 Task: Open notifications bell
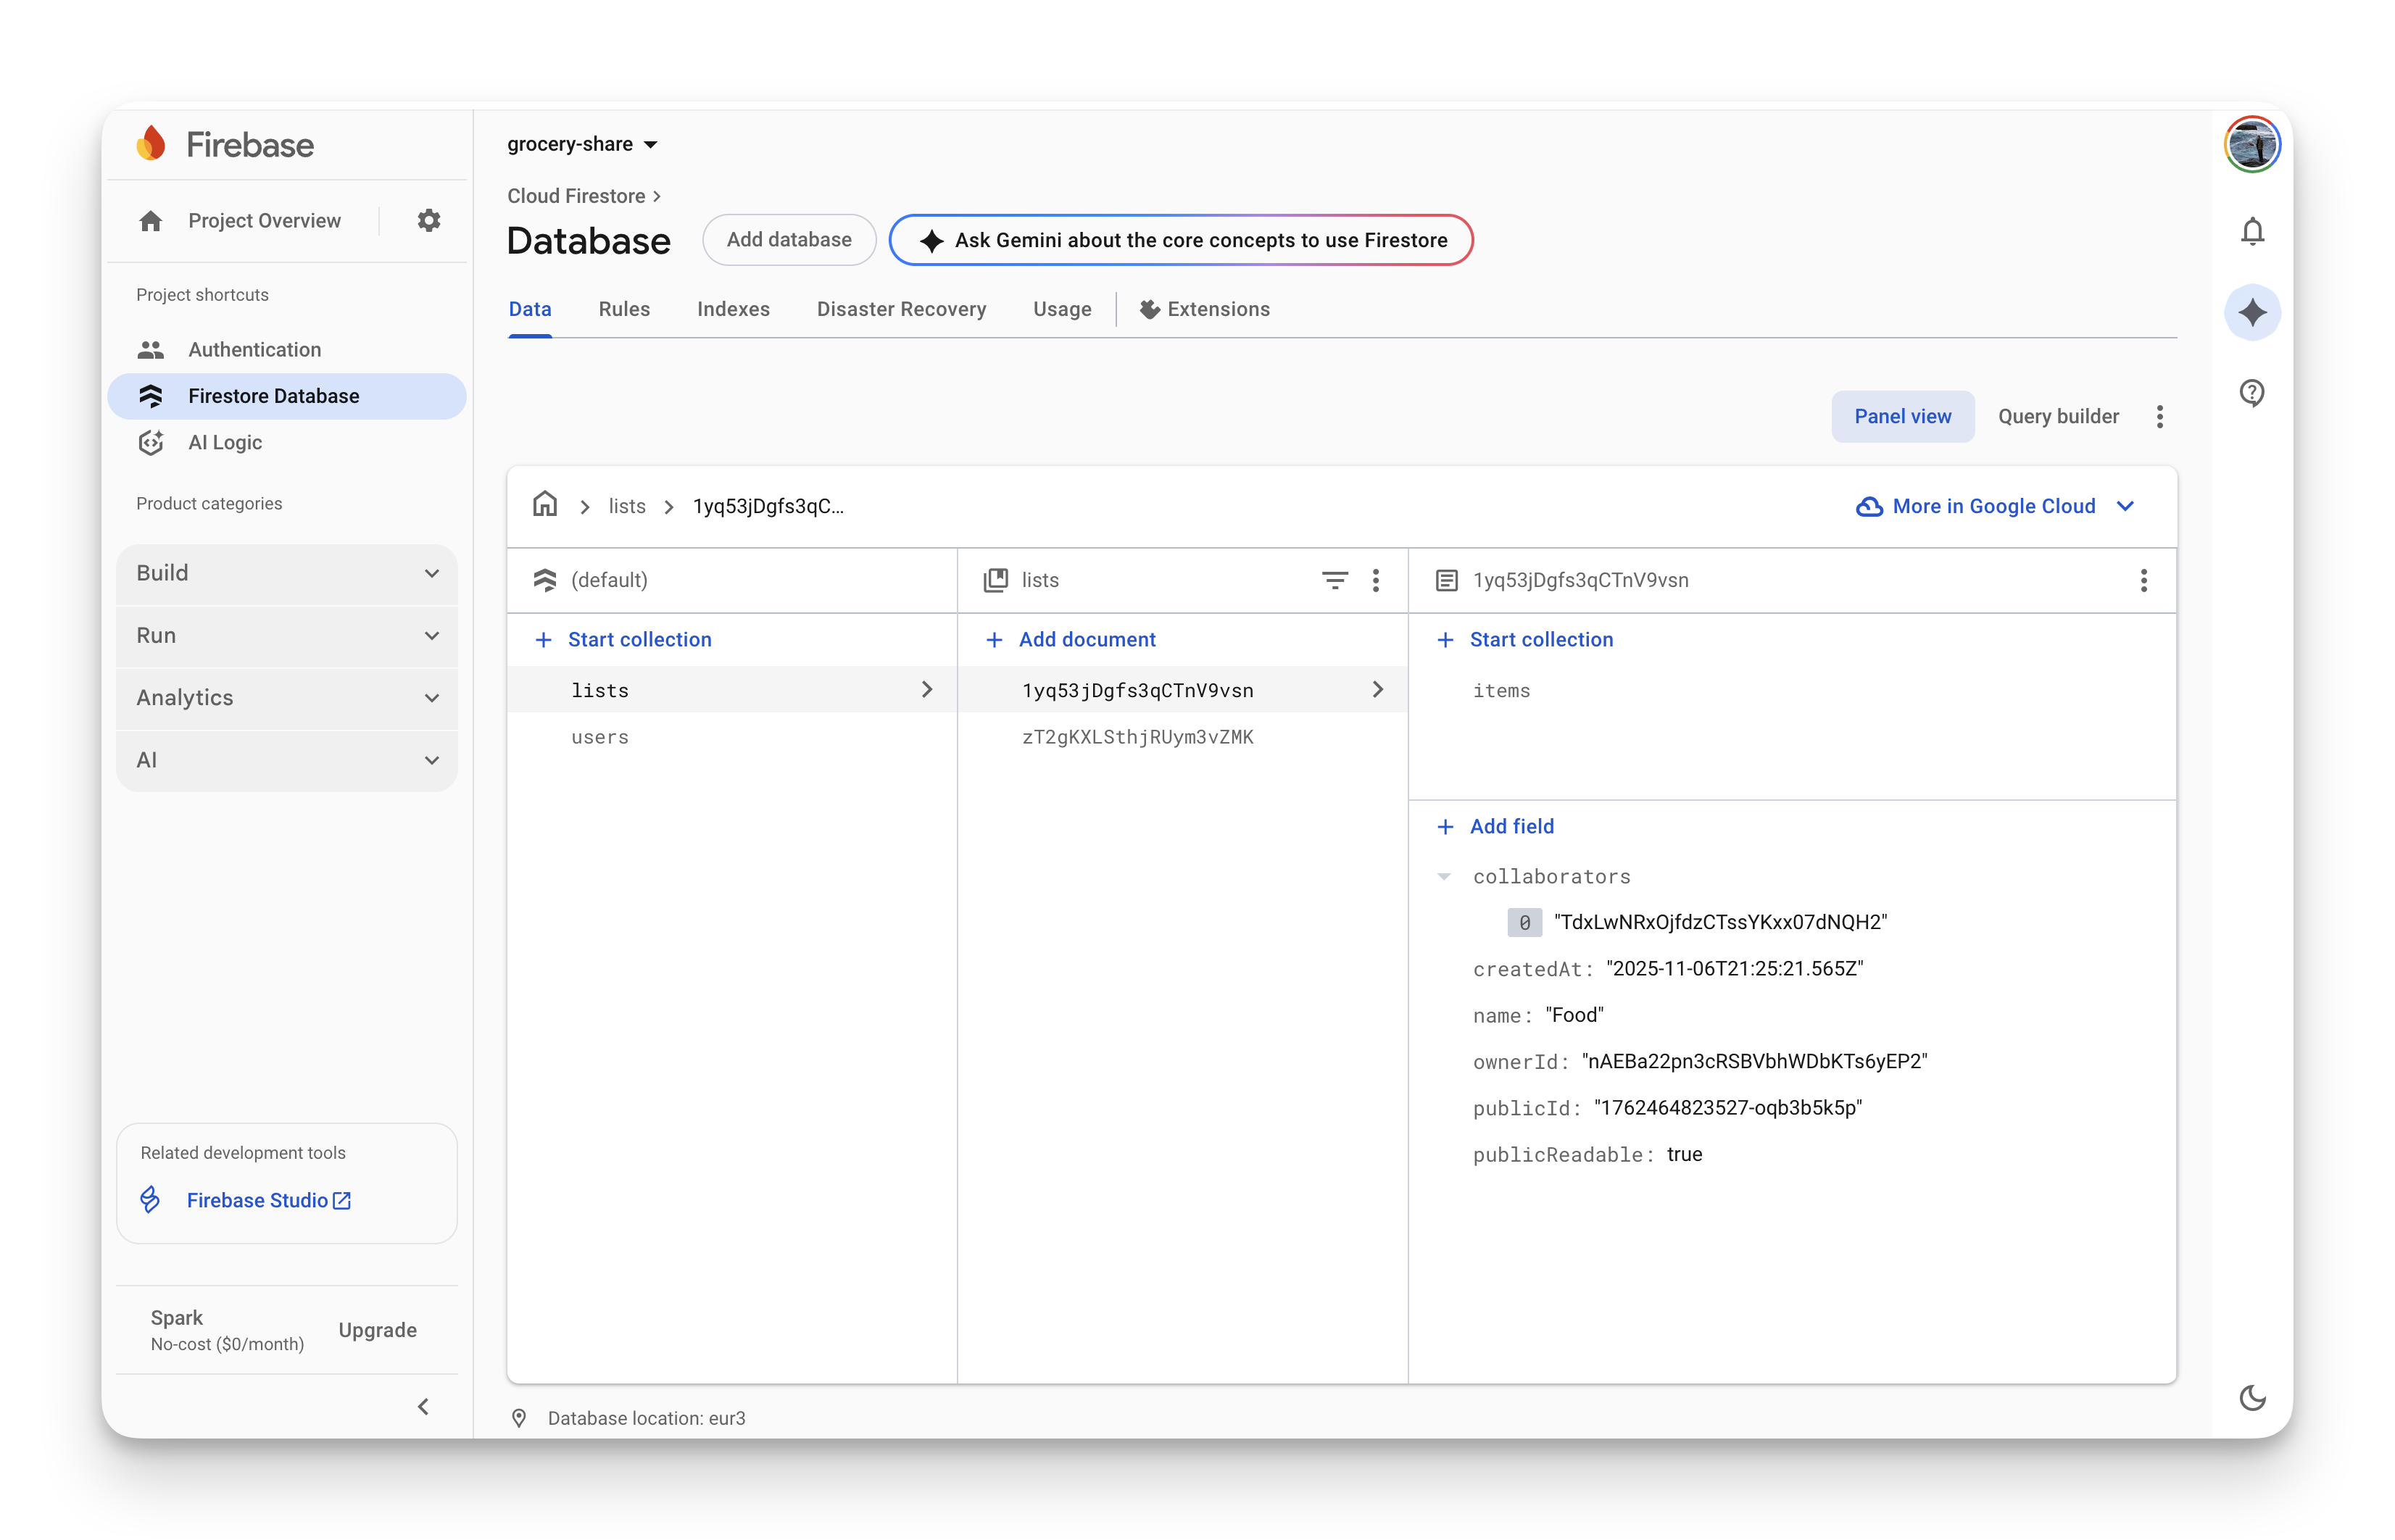2252,231
